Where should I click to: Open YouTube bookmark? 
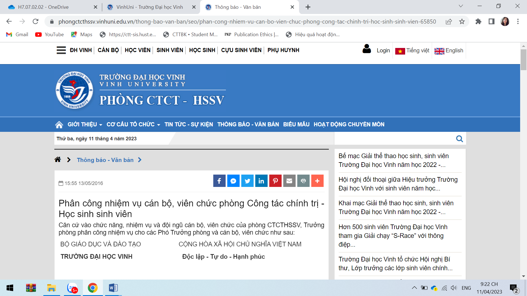coord(50,35)
